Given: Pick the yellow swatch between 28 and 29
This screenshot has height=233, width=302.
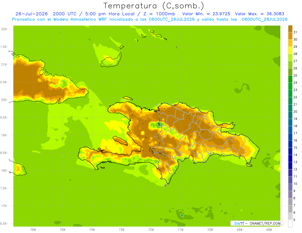Looking at the screenshot, I should [x=290, y=50].
